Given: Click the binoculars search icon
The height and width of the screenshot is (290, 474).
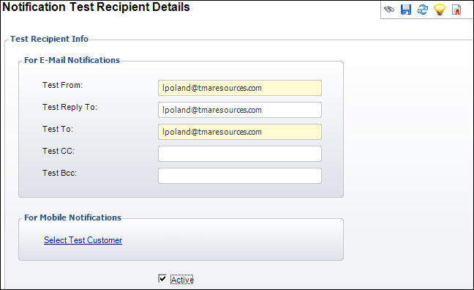Looking at the screenshot, I should click(389, 9).
